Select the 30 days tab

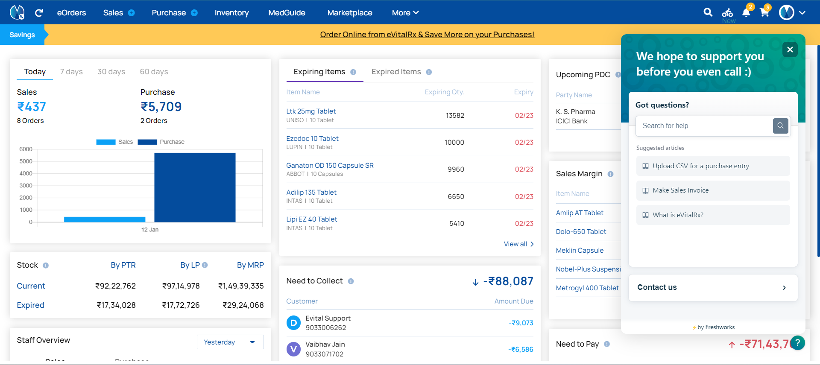[x=111, y=72]
